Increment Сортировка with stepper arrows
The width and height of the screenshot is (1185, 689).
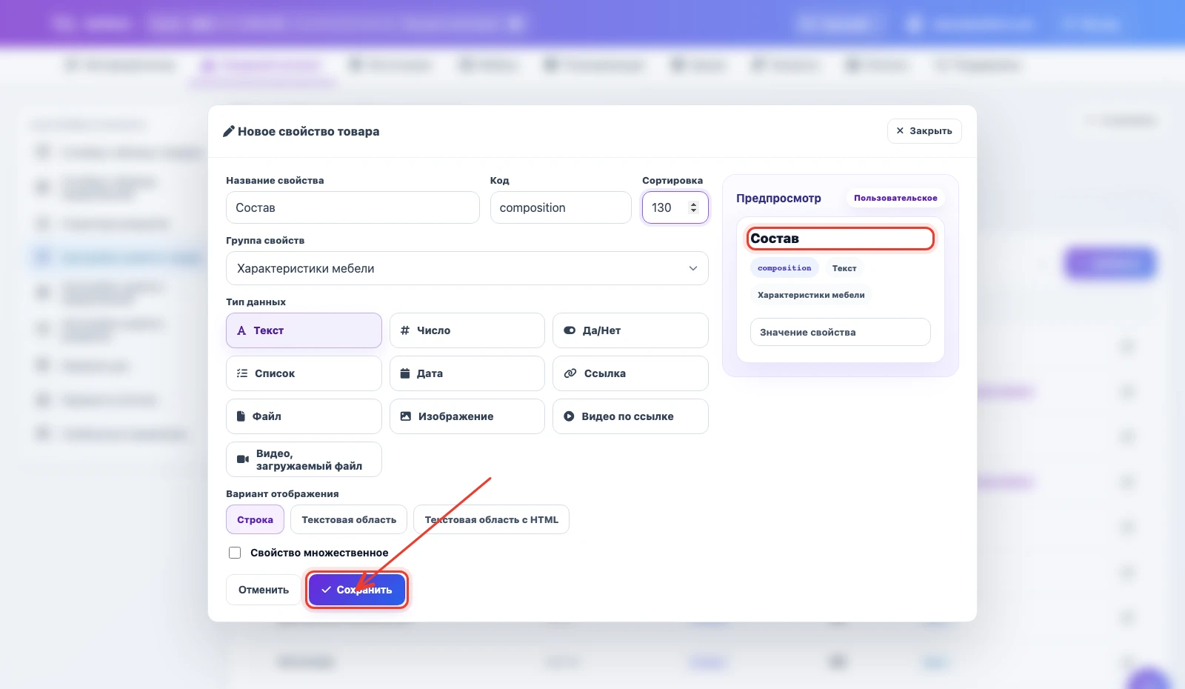pyautogui.click(x=694, y=204)
